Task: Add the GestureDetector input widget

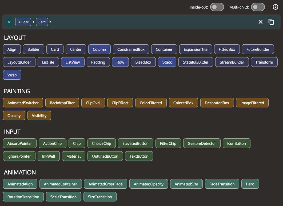Action: [x=202, y=143]
